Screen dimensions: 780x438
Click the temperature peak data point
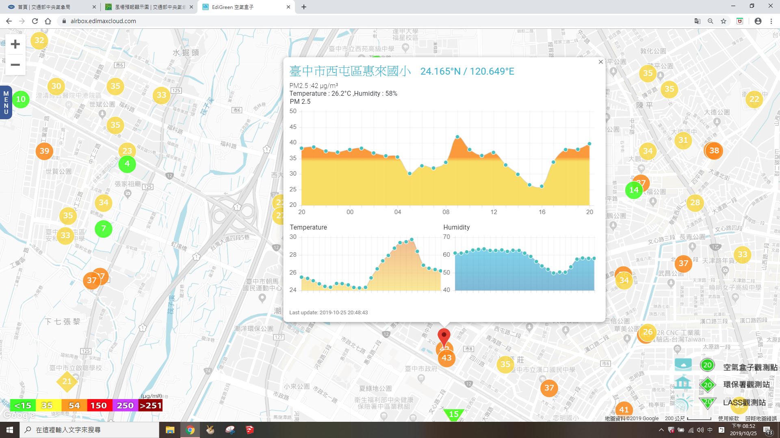(x=412, y=240)
